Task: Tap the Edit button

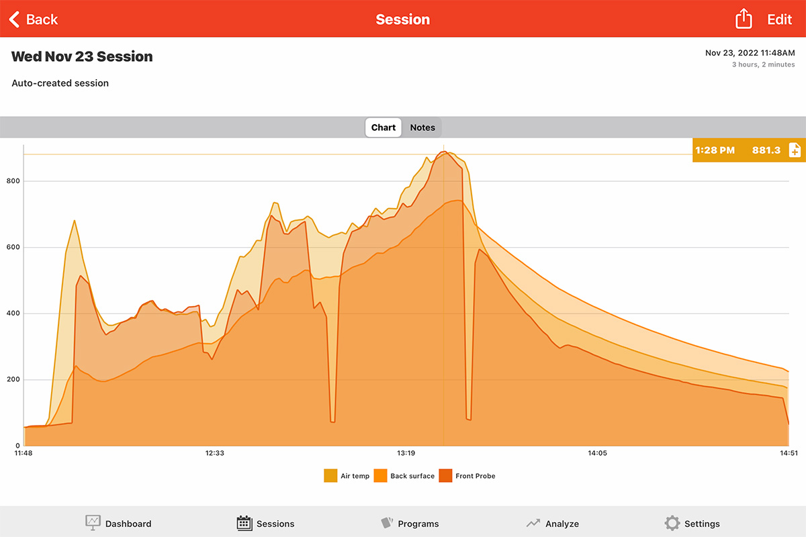Action: 780,19
